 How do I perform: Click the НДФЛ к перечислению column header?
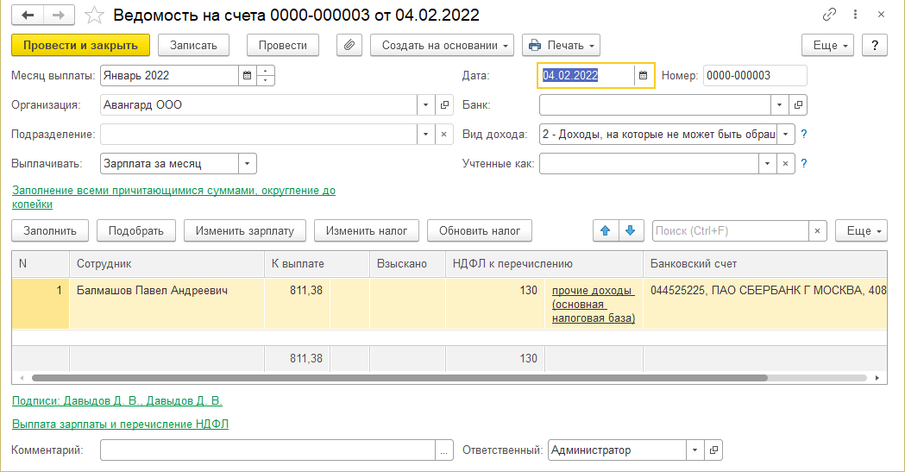click(544, 264)
